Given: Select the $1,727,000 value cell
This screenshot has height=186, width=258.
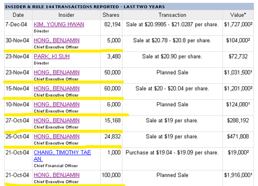Looking at the screenshot, I should pos(238,27).
